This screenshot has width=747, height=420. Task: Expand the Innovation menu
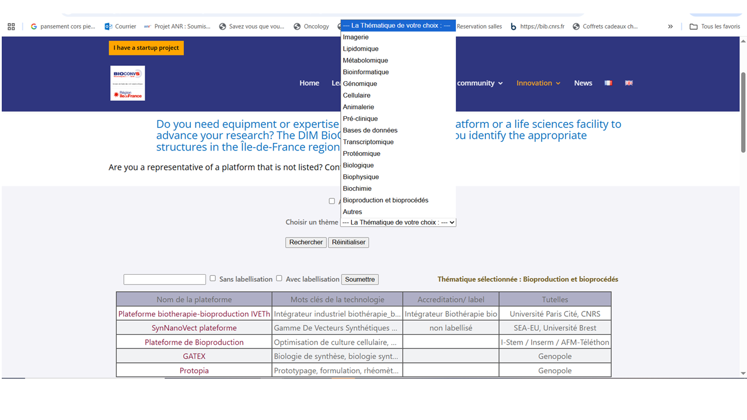(538, 83)
